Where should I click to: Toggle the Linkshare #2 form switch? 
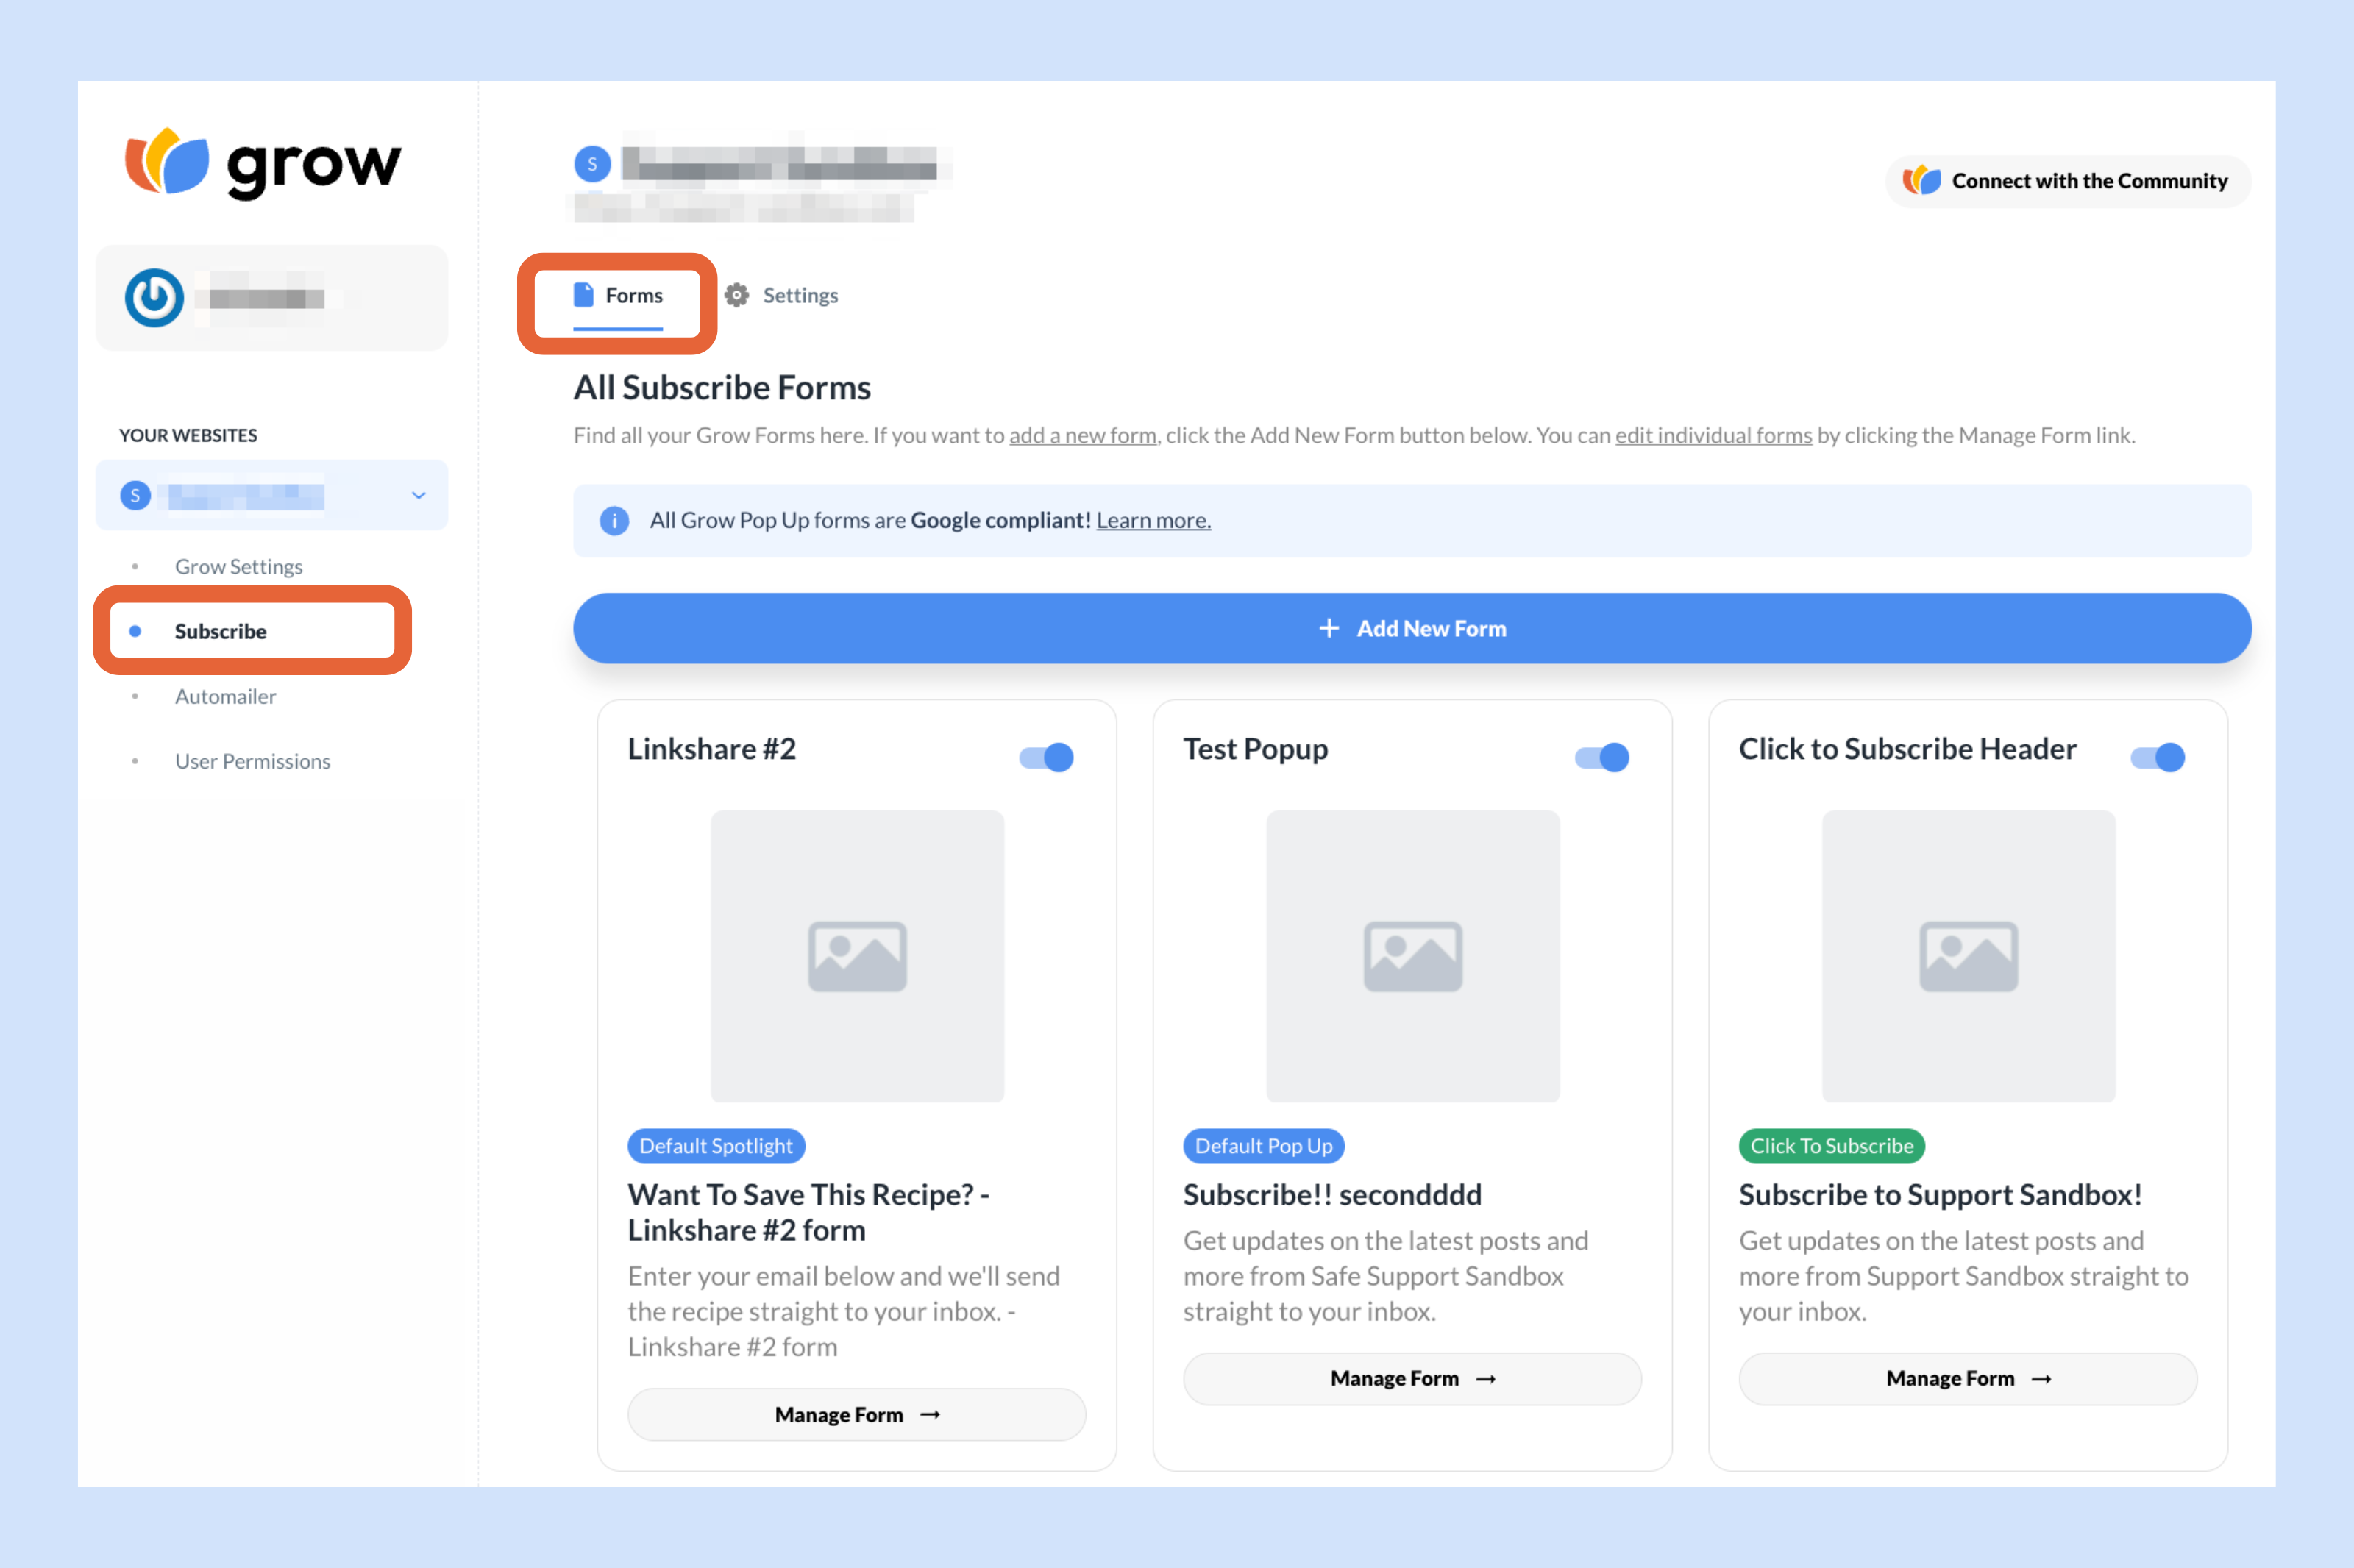point(1046,757)
